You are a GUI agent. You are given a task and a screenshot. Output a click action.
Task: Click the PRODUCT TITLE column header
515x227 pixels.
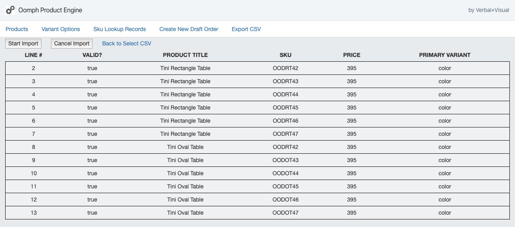click(185, 55)
